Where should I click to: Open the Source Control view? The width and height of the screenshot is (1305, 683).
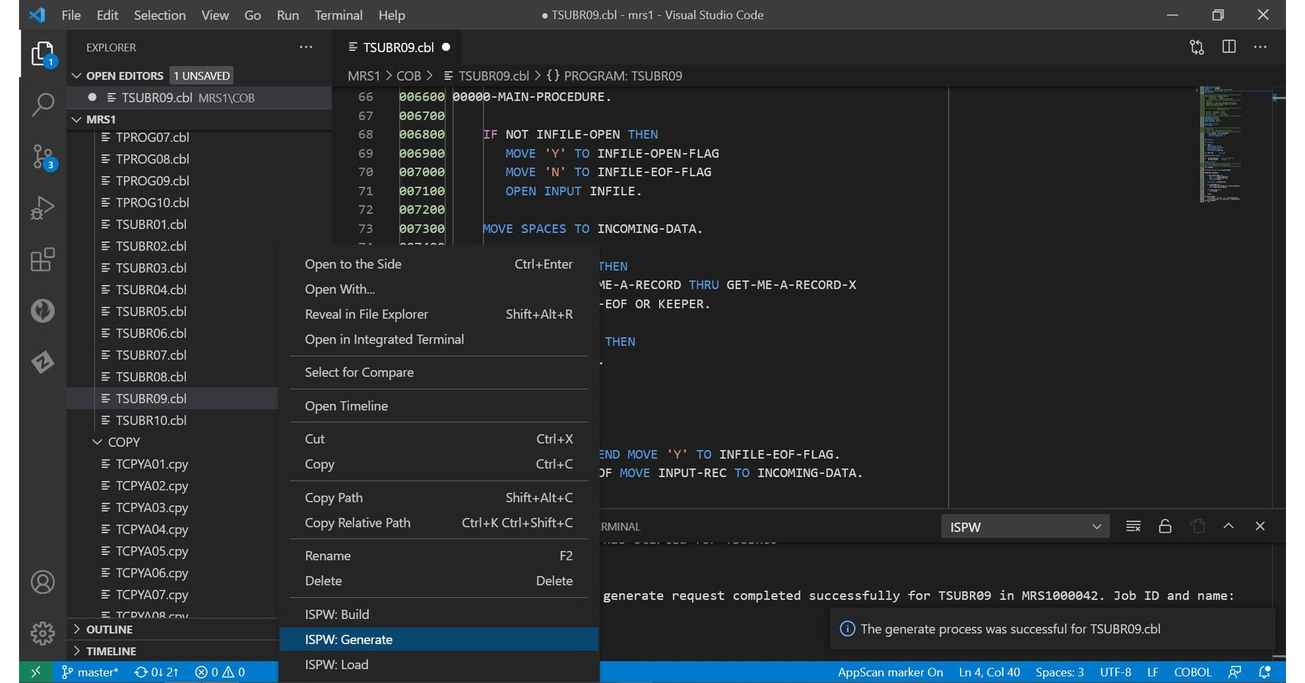tap(42, 156)
